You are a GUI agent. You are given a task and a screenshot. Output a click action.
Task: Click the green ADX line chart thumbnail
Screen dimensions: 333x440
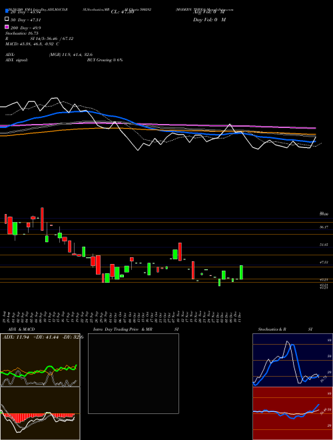(x=40, y=360)
